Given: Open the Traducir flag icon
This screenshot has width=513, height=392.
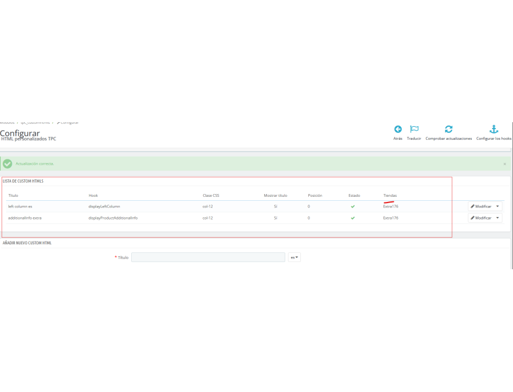Looking at the screenshot, I should 414,129.
